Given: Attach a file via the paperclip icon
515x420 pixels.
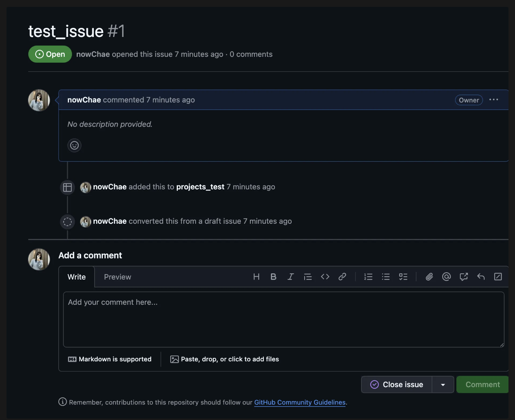Looking at the screenshot, I should [429, 277].
